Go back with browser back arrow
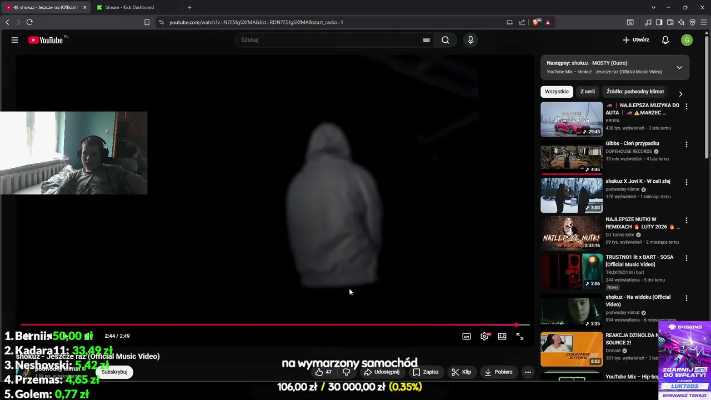 tap(7, 22)
